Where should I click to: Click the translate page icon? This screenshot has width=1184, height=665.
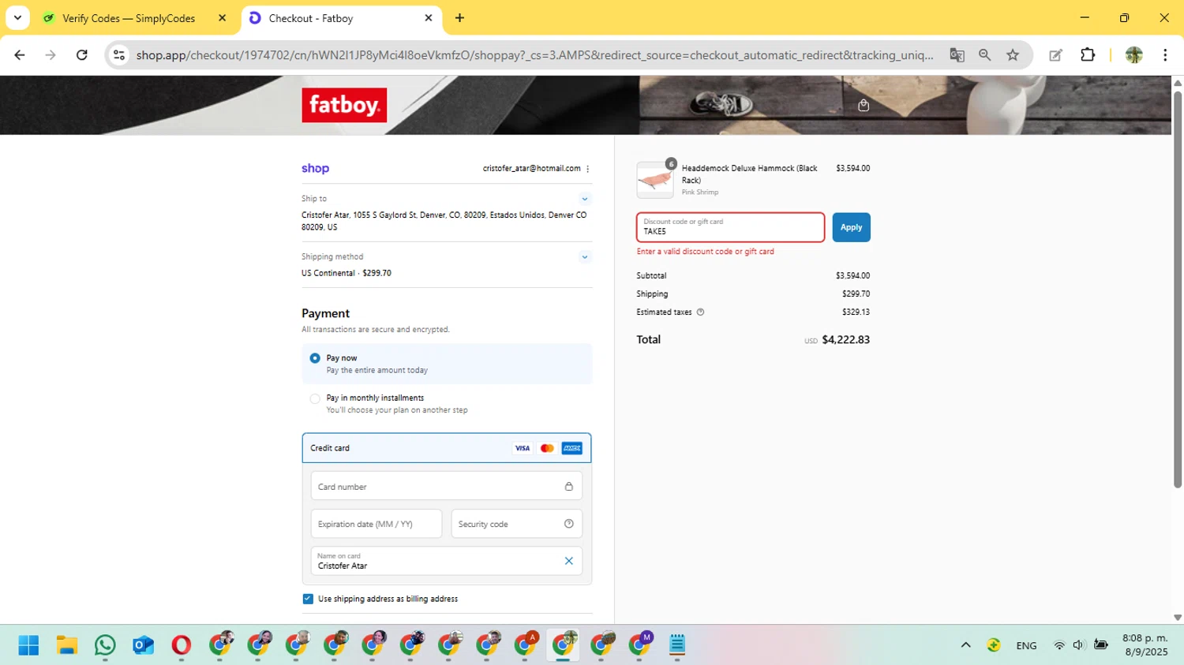click(957, 55)
